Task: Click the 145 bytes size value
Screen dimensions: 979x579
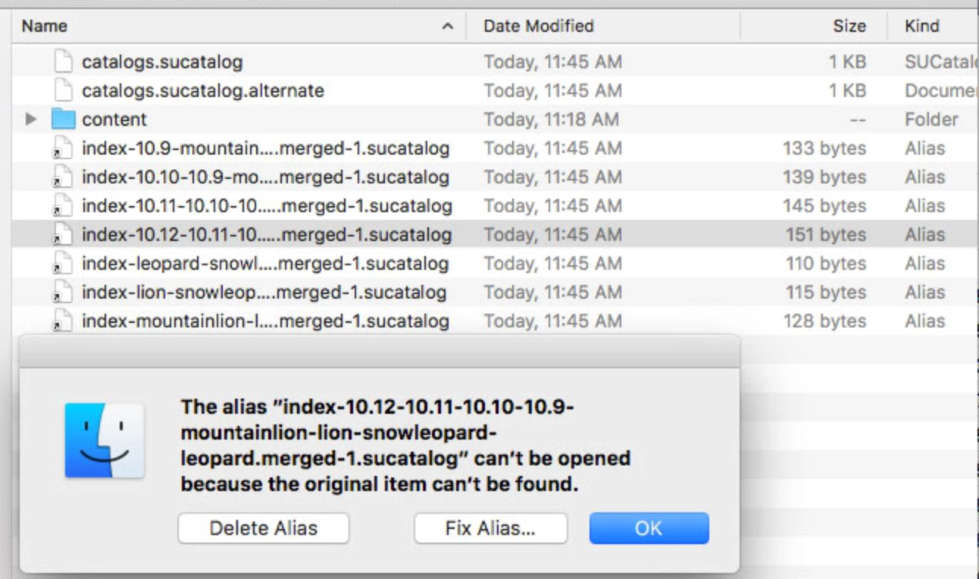Action: click(x=824, y=205)
